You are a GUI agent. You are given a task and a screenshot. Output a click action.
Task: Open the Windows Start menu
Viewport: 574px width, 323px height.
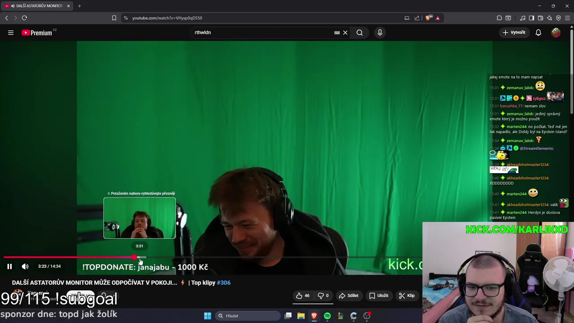tap(208, 316)
